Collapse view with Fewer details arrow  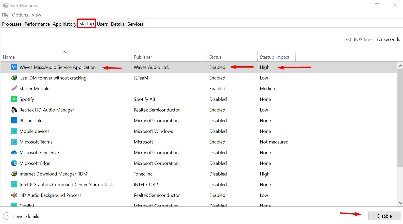(7, 216)
